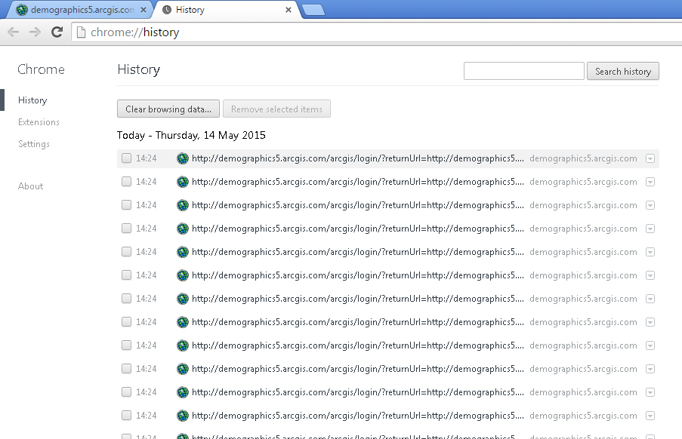Viewport: 682px width, 439px height.
Task: Open the ninth history entry's dropdown arrow
Action: pos(650,346)
